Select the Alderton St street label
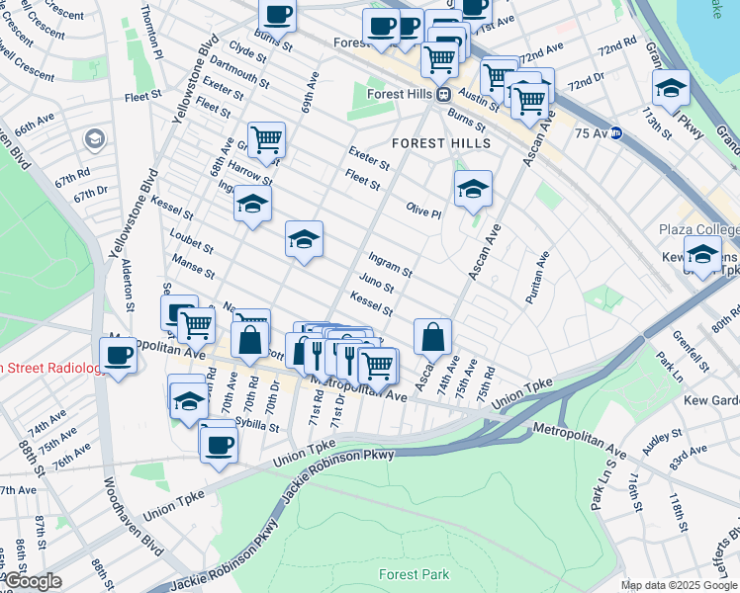 pyautogui.click(x=128, y=286)
